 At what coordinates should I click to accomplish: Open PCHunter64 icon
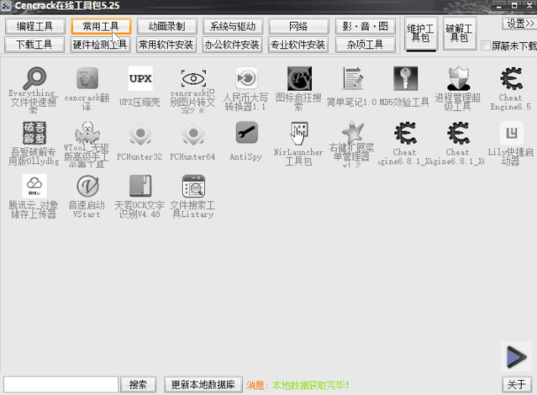(x=193, y=133)
